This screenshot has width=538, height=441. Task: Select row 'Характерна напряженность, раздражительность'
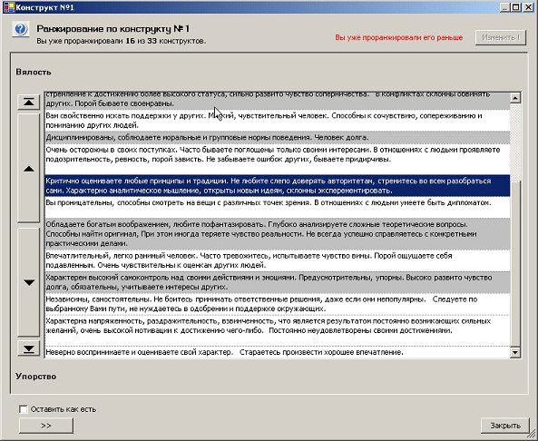tap(278, 330)
